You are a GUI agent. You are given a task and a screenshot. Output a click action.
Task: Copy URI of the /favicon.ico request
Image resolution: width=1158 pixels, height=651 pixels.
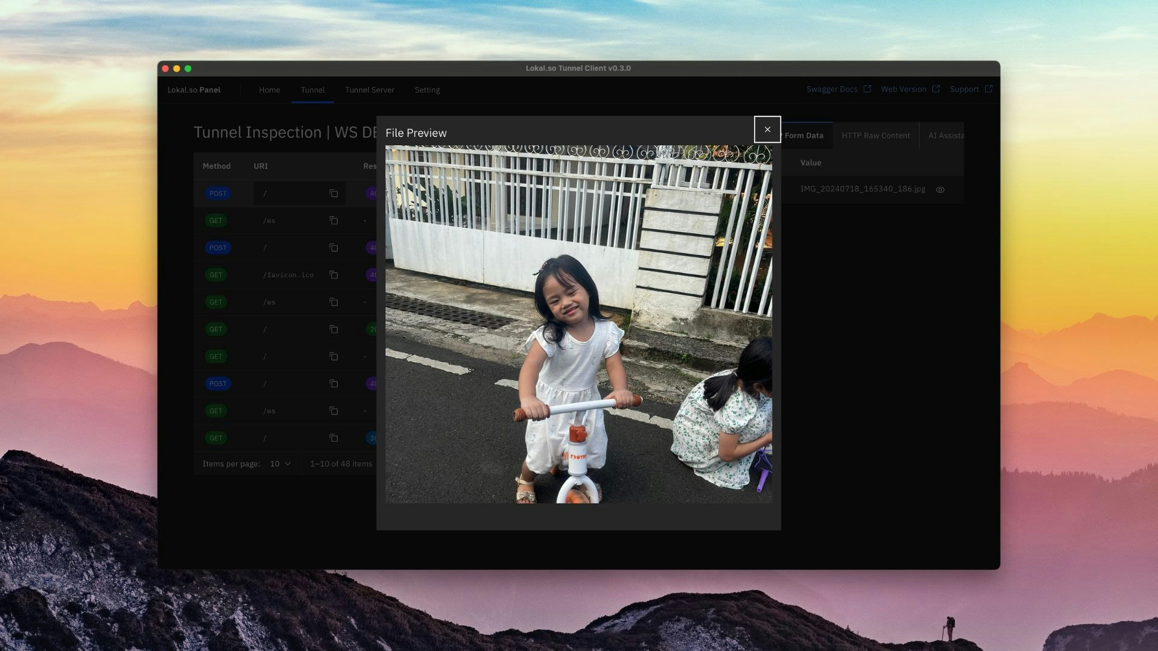click(334, 275)
